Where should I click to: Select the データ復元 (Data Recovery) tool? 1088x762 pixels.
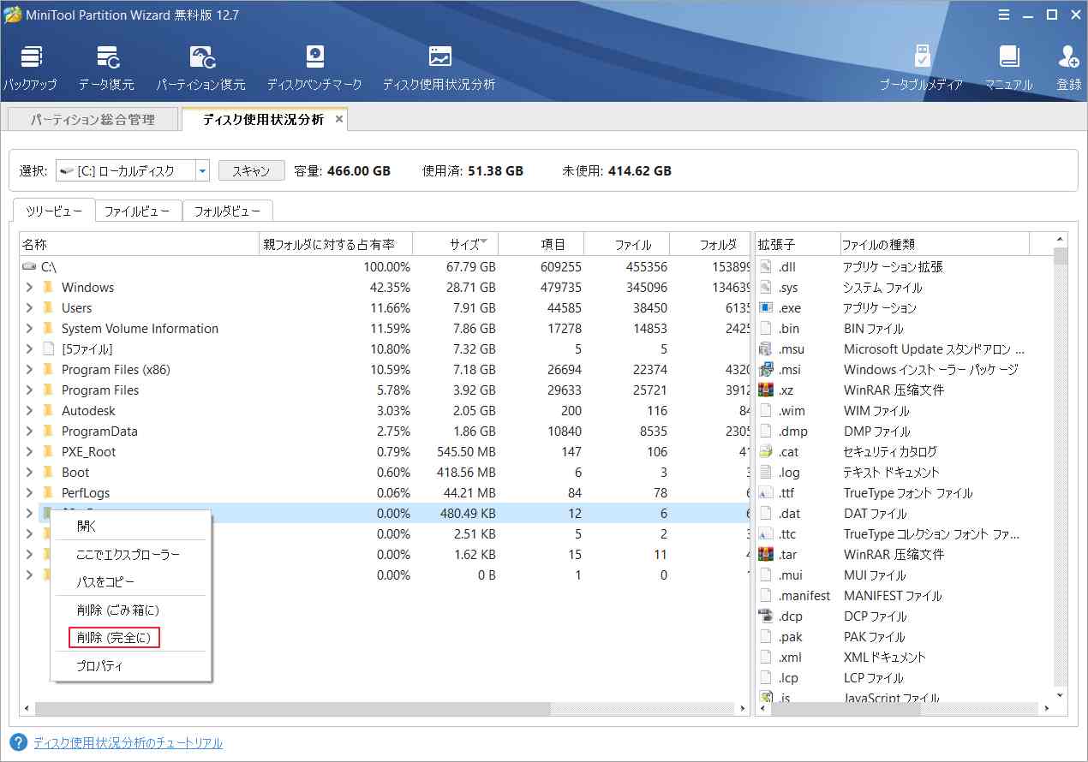click(110, 64)
